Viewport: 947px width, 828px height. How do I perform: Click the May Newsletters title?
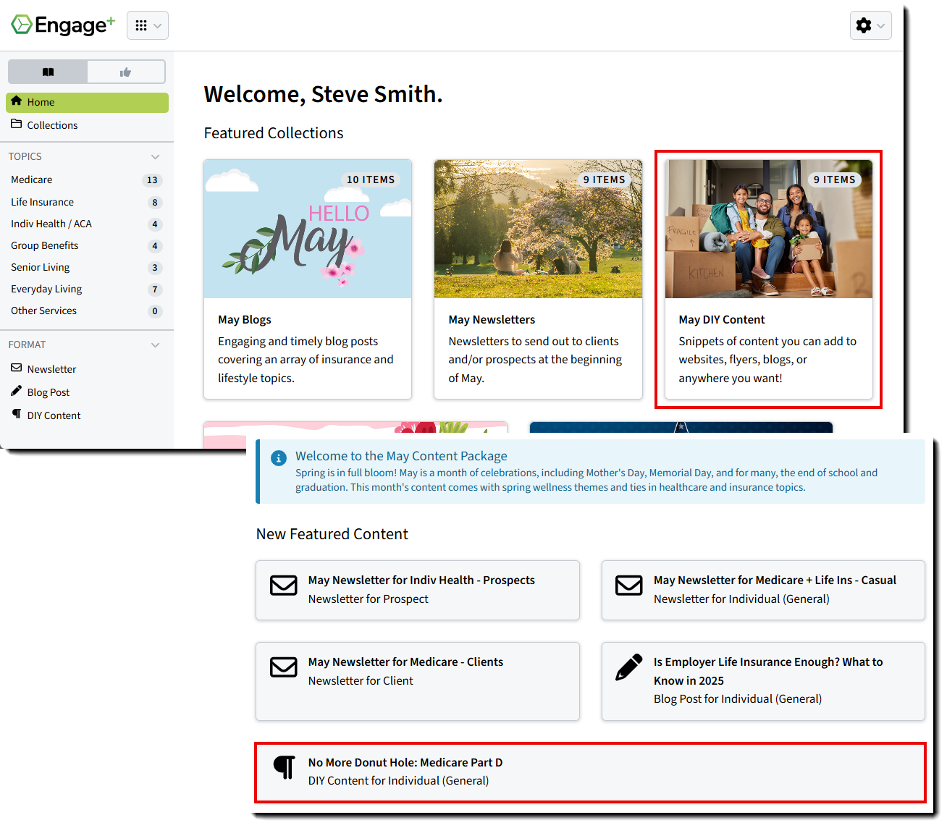click(492, 320)
